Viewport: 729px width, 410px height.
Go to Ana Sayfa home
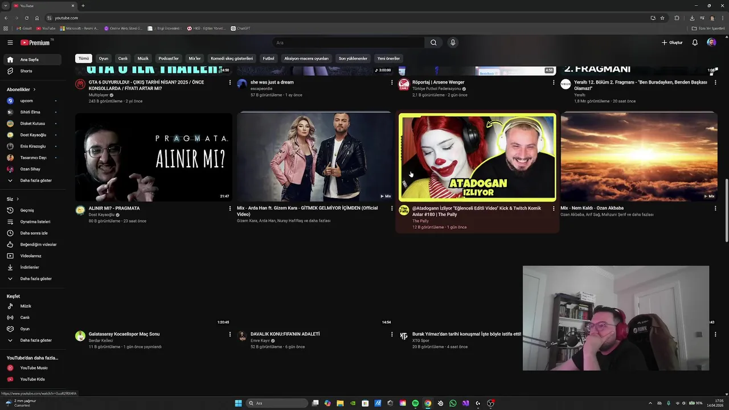32,60
